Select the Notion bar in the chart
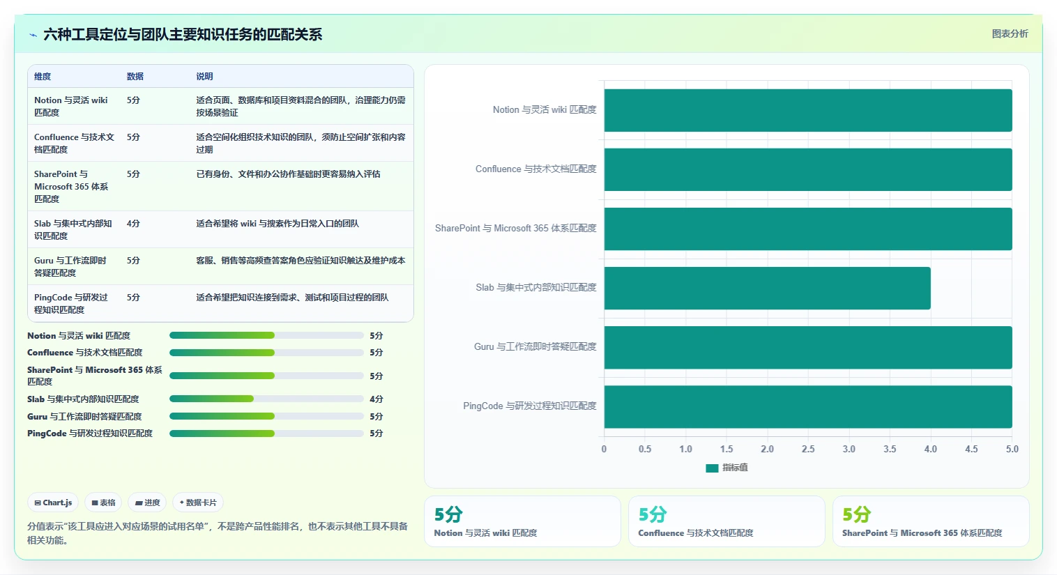This screenshot has width=1057, height=575. click(808, 110)
